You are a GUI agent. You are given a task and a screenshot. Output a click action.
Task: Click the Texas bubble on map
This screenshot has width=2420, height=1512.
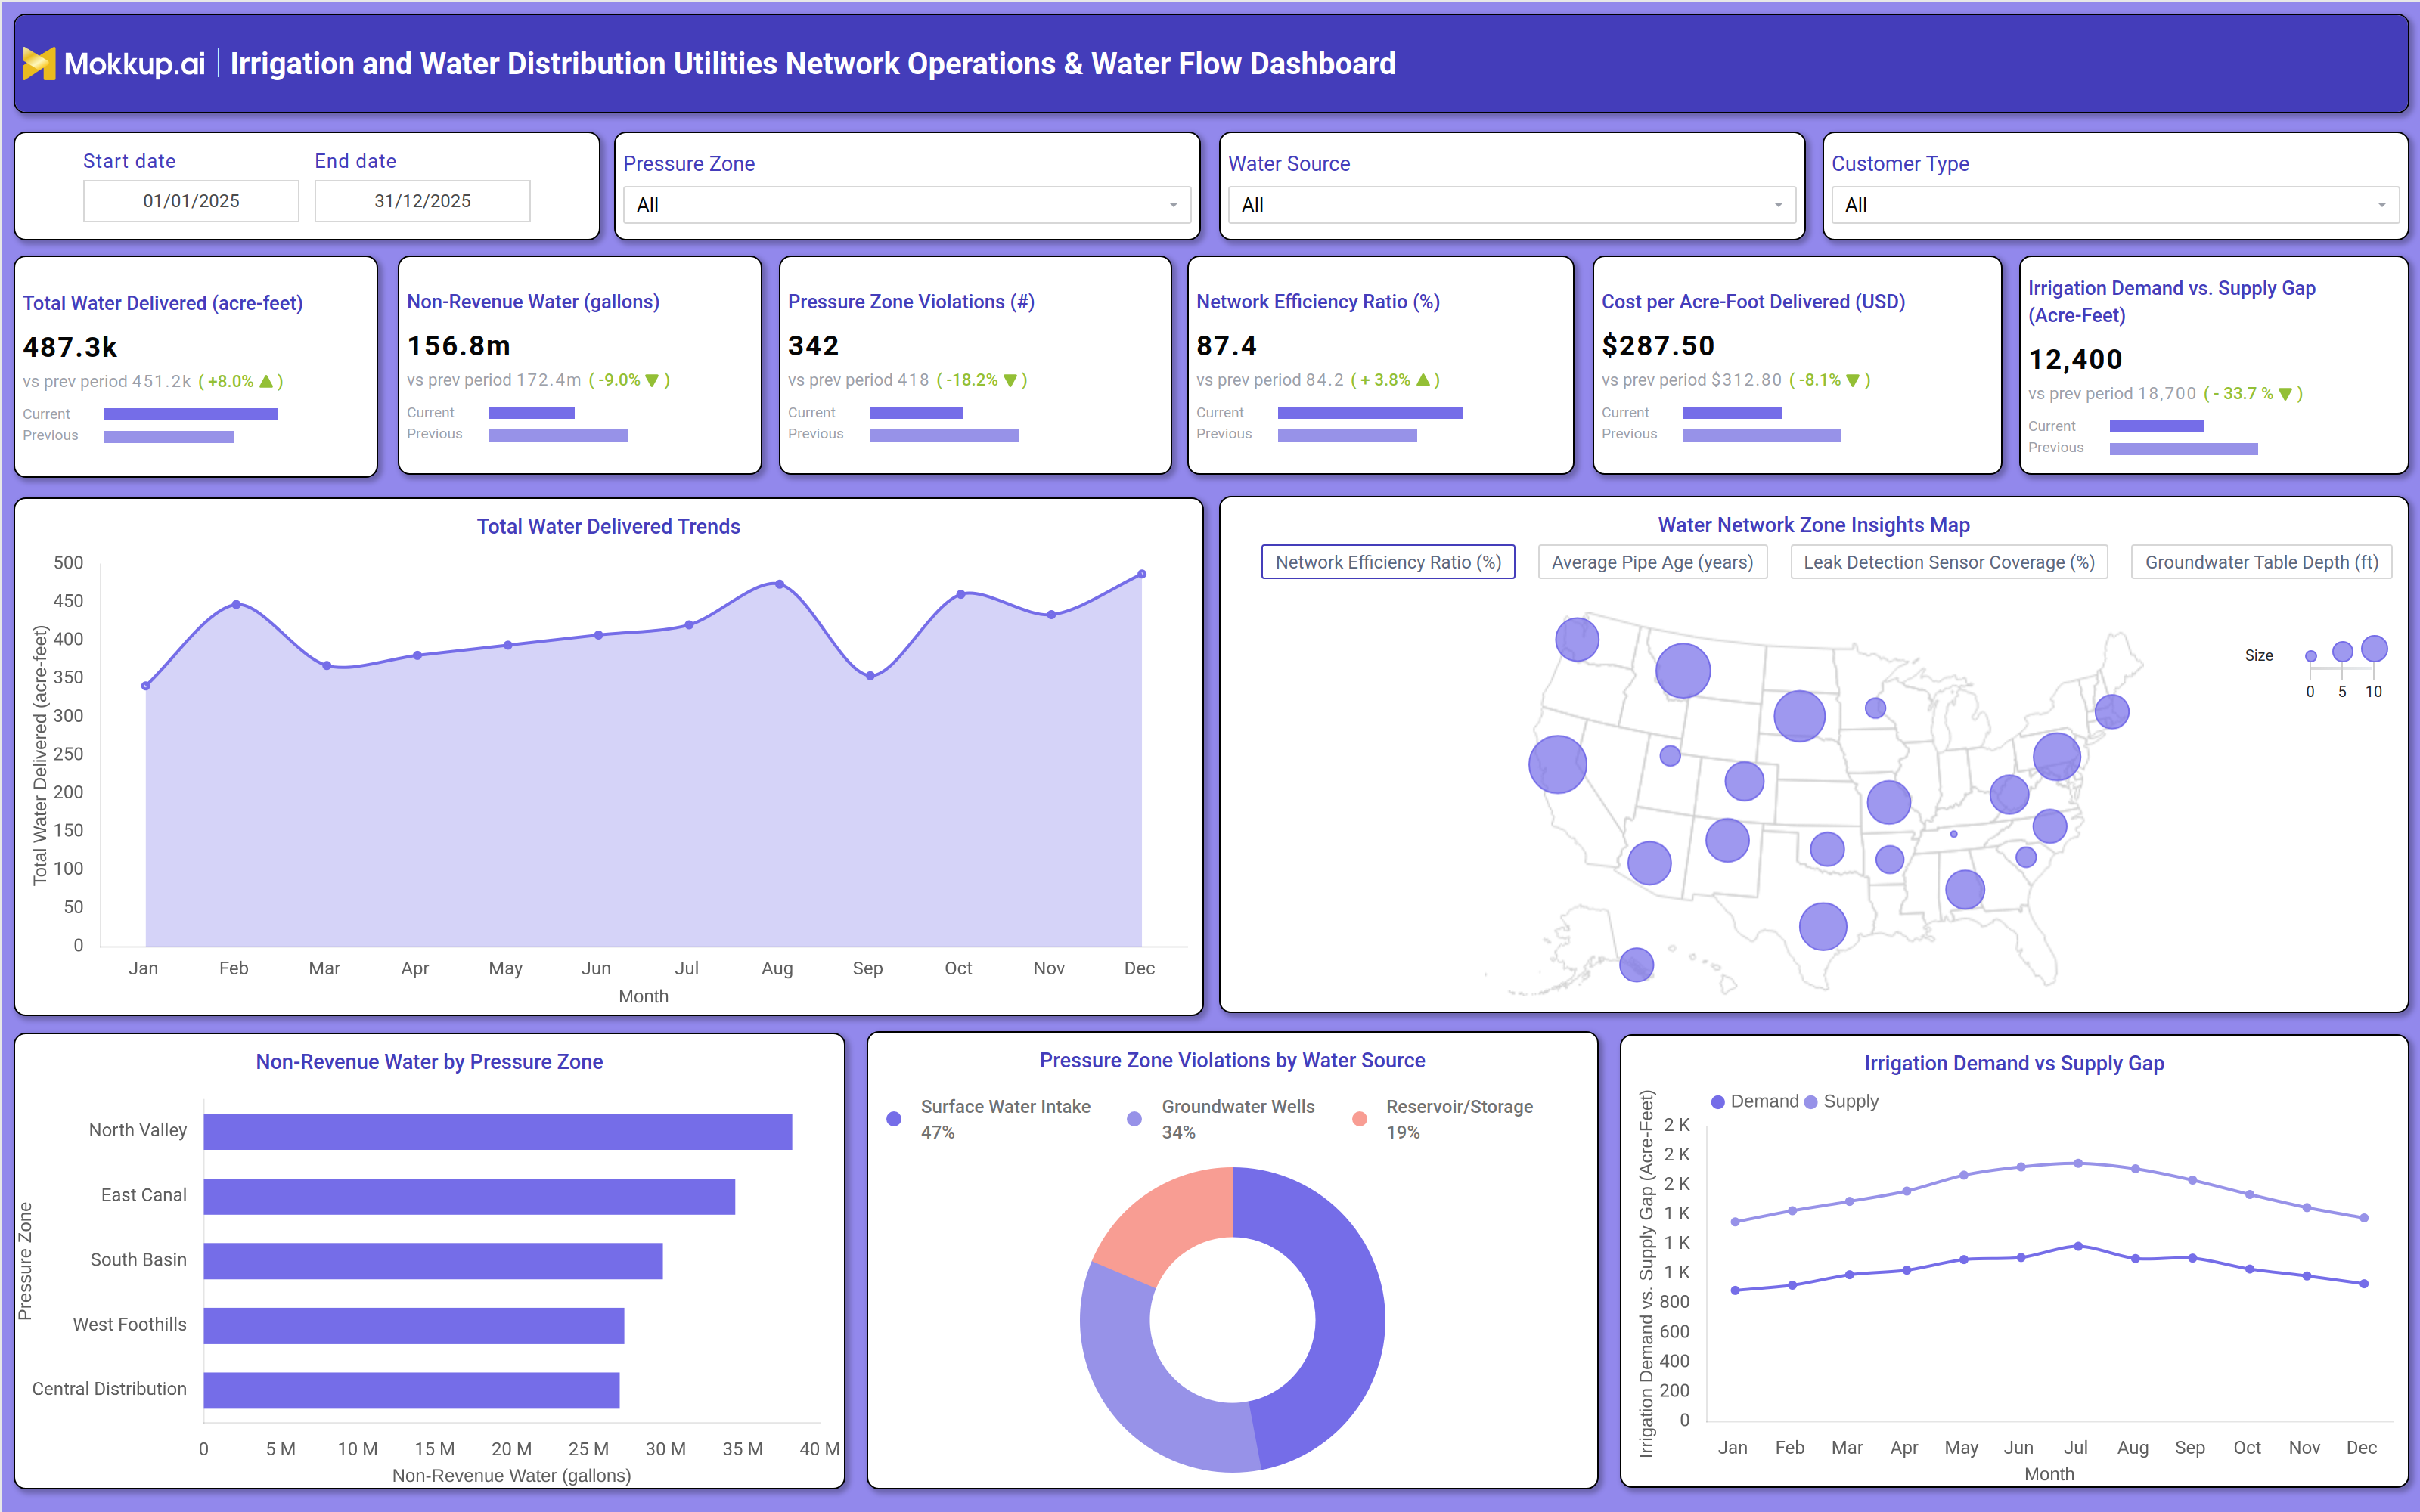point(1822,926)
